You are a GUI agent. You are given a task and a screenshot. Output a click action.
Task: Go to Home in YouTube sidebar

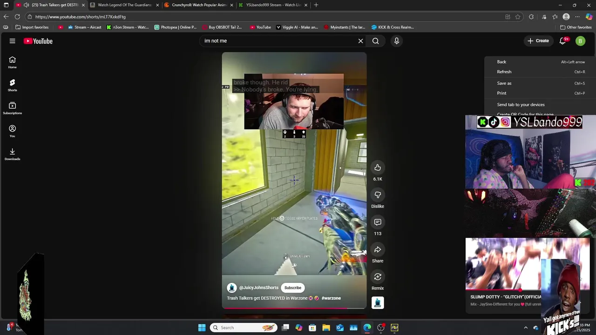click(13, 62)
